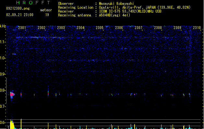204x129 pixels.
Task: Click the large red meteor echo burst
Action: tap(12, 94)
